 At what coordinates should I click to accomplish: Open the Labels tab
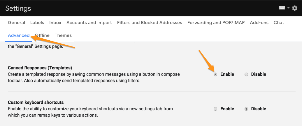(37, 23)
